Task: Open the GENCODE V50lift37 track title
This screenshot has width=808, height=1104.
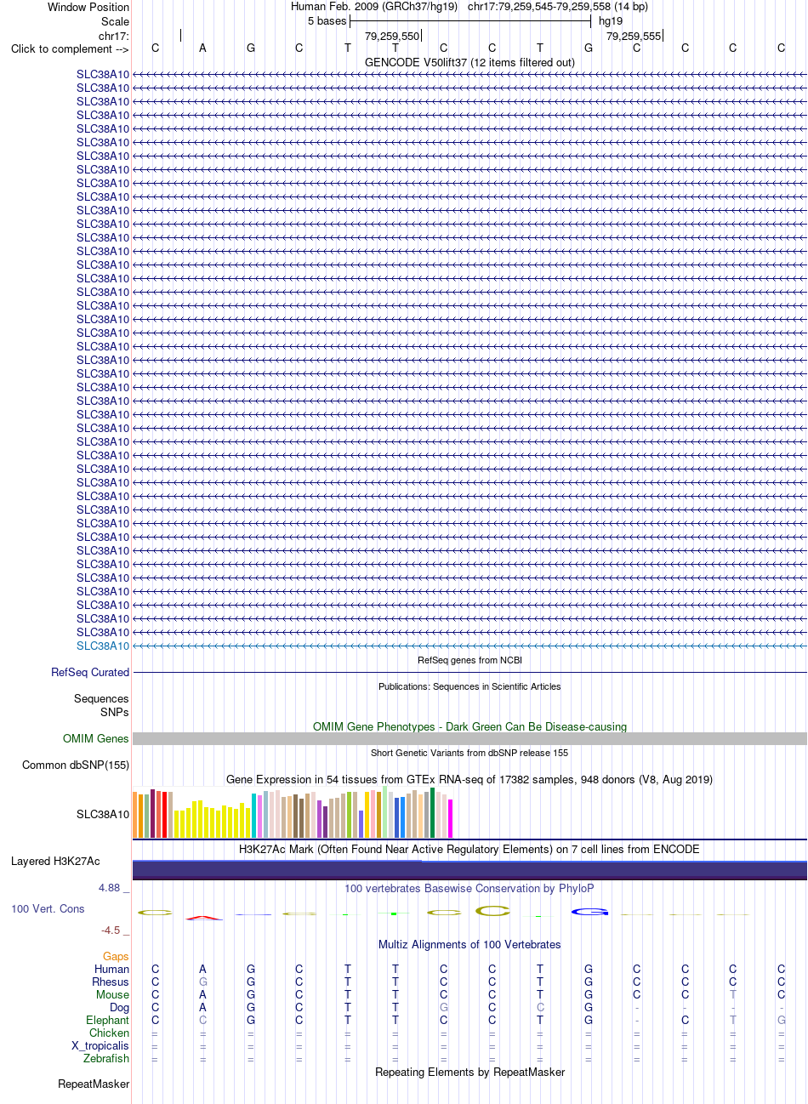Action: coord(469,62)
